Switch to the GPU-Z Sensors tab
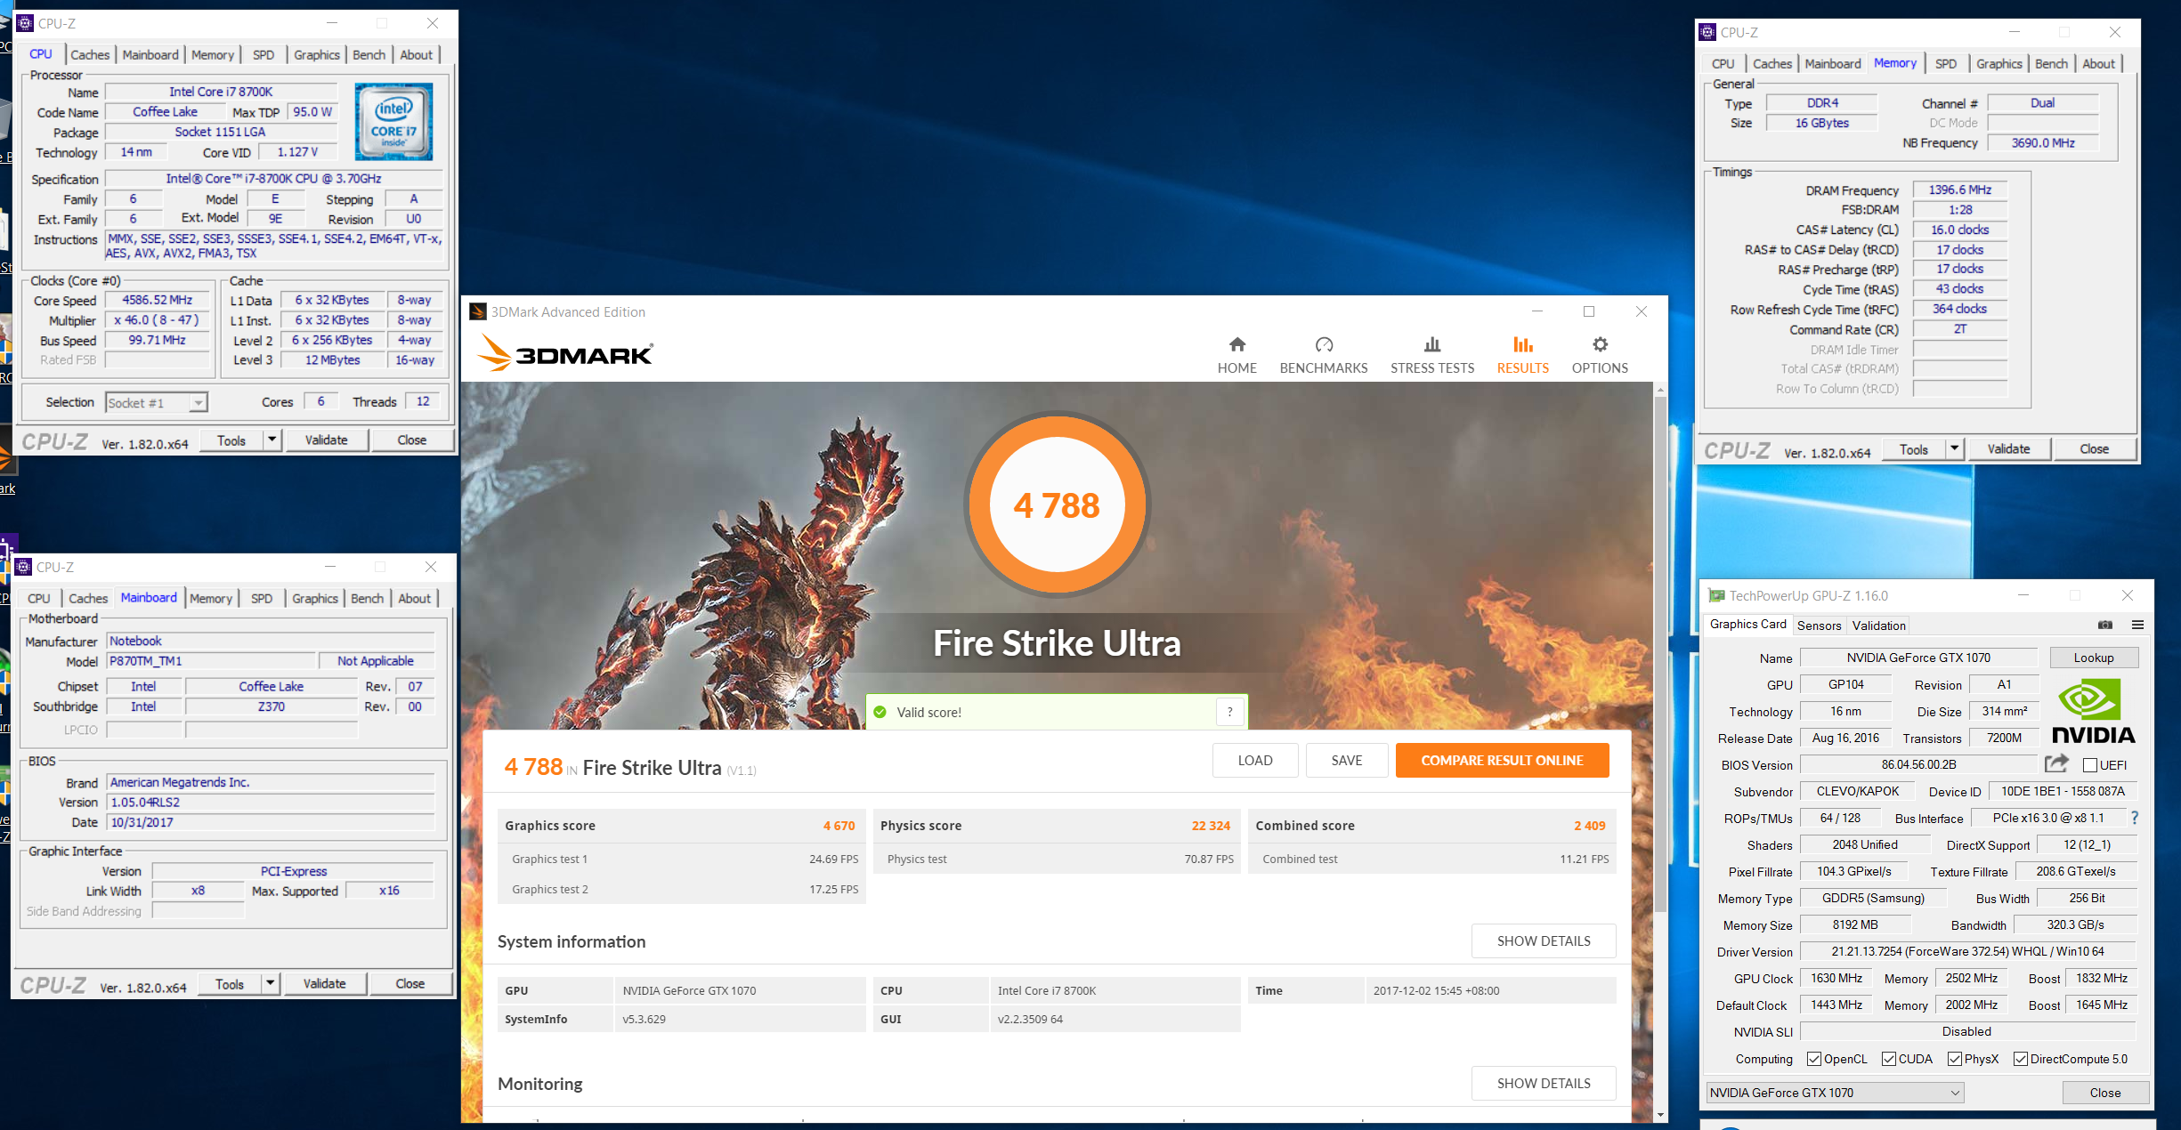The image size is (2181, 1130). (1819, 625)
